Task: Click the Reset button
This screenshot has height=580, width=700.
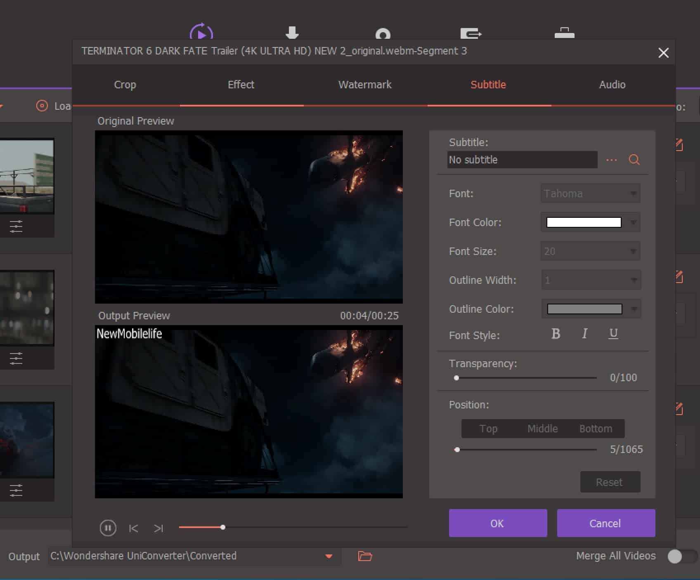Action: 610,482
